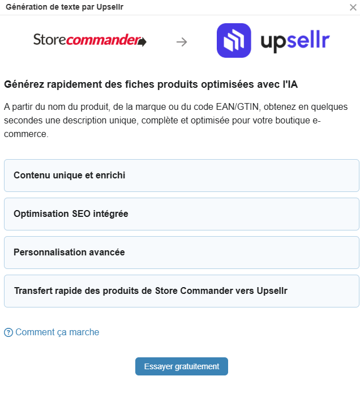The height and width of the screenshot is (393, 360).
Task: Expand the 'Contenu unique et enrichi' section
Action: 182,176
